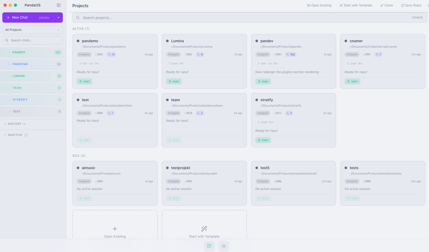Viewport: 429px width, 252px height.
Task: Open the new chat message icon at bottom
Action: (209, 246)
